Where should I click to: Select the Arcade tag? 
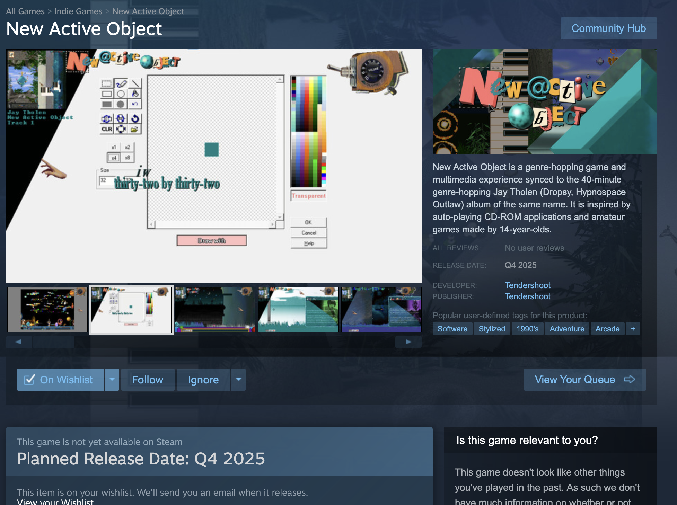[607, 329]
